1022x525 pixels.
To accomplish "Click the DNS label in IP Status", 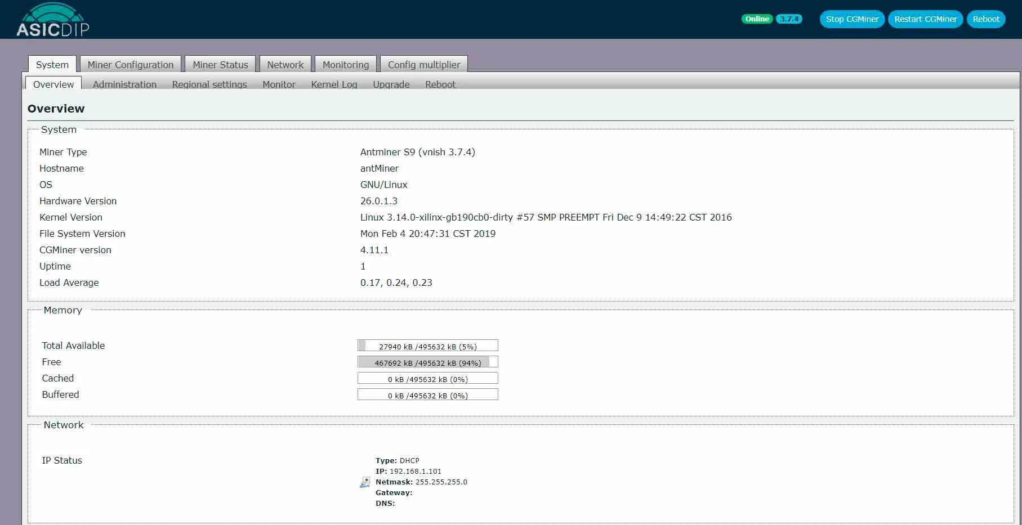I will pyautogui.click(x=385, y=504).
